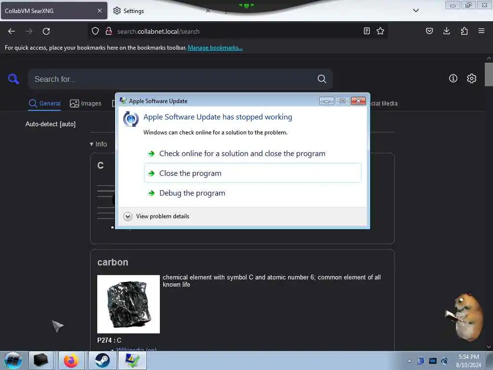Click the SearXNG magnifier logo
This screenshot has height=370, width=493.
click(13, 79)
